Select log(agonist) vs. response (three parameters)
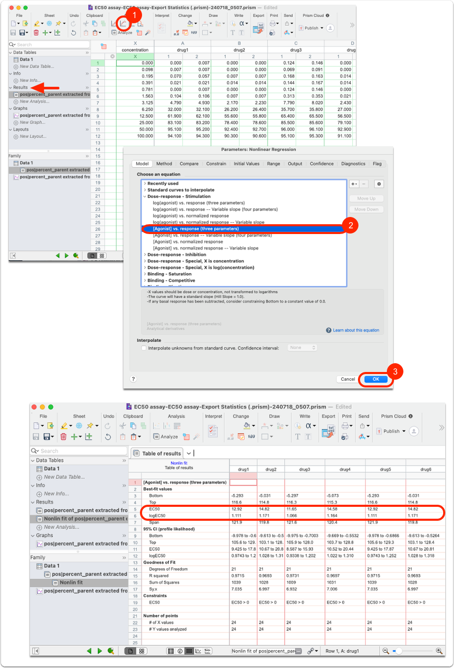 click(x=199, y=203)
